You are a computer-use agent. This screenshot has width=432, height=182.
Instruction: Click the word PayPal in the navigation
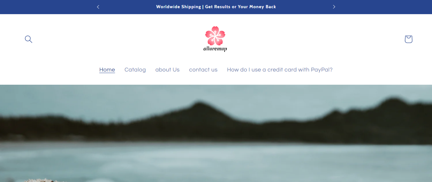tap(322, 70)
